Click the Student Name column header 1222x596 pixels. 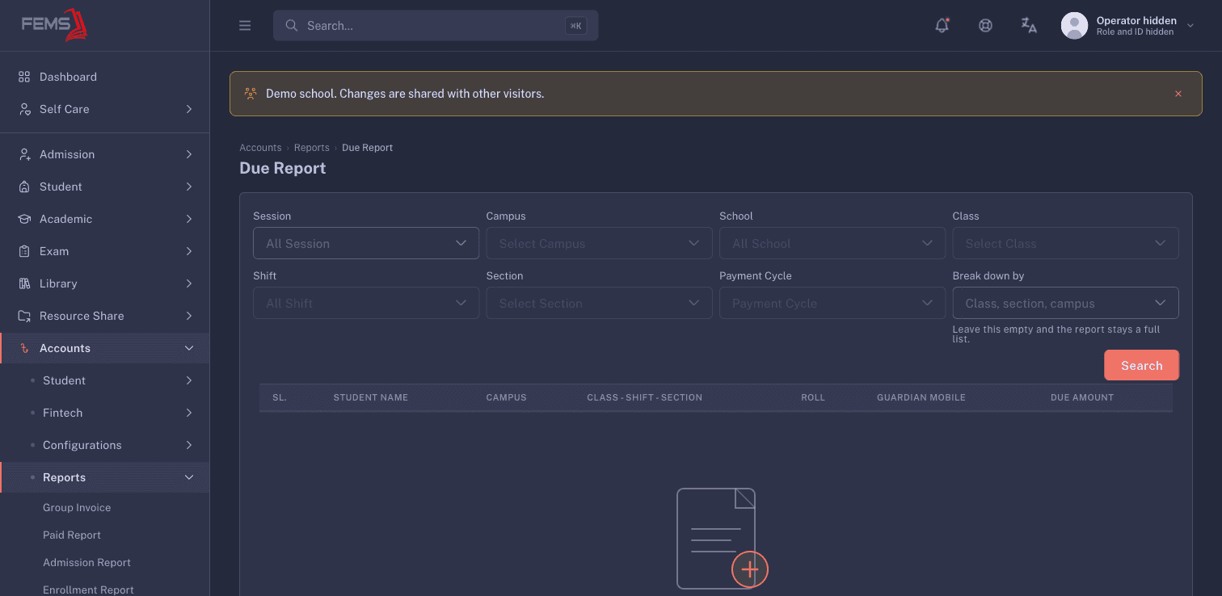(x=371, y=397)
